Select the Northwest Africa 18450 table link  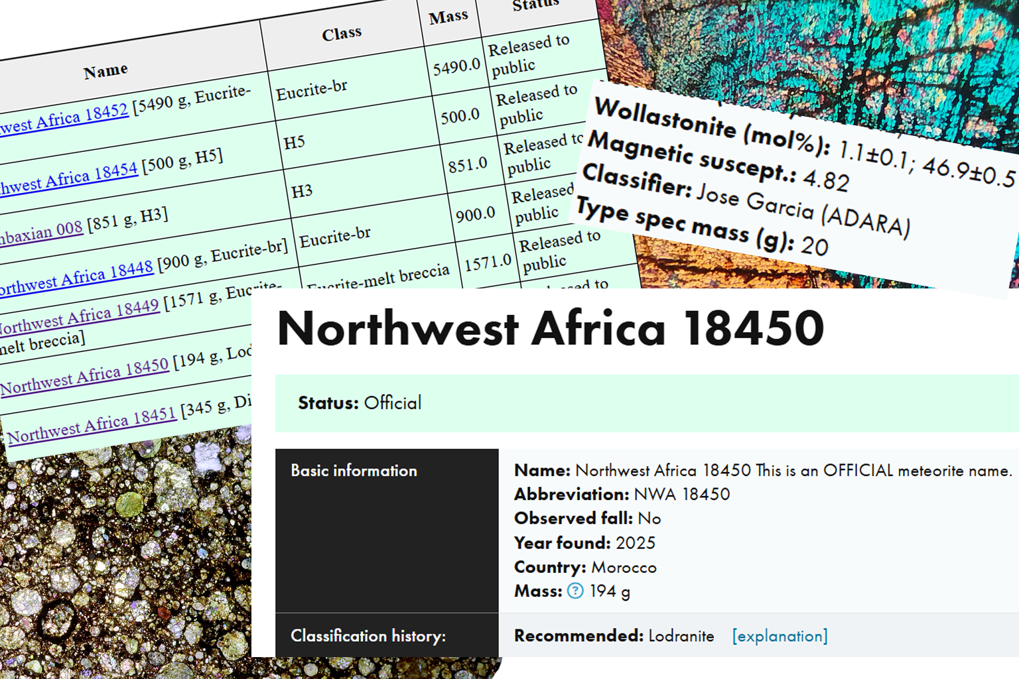coord(85,376)
